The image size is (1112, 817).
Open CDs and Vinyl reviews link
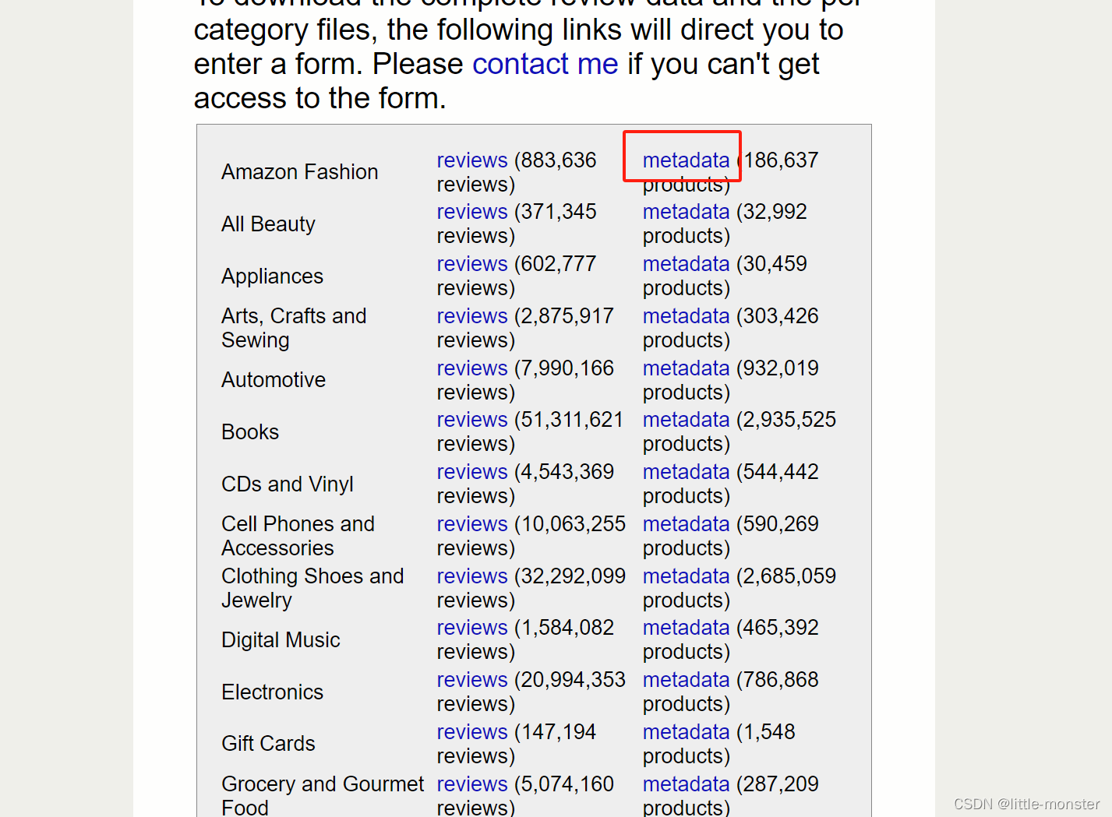click(x=472, y=472)
